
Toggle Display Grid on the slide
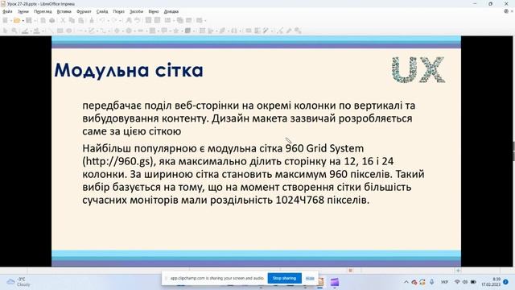coord(148,20)
